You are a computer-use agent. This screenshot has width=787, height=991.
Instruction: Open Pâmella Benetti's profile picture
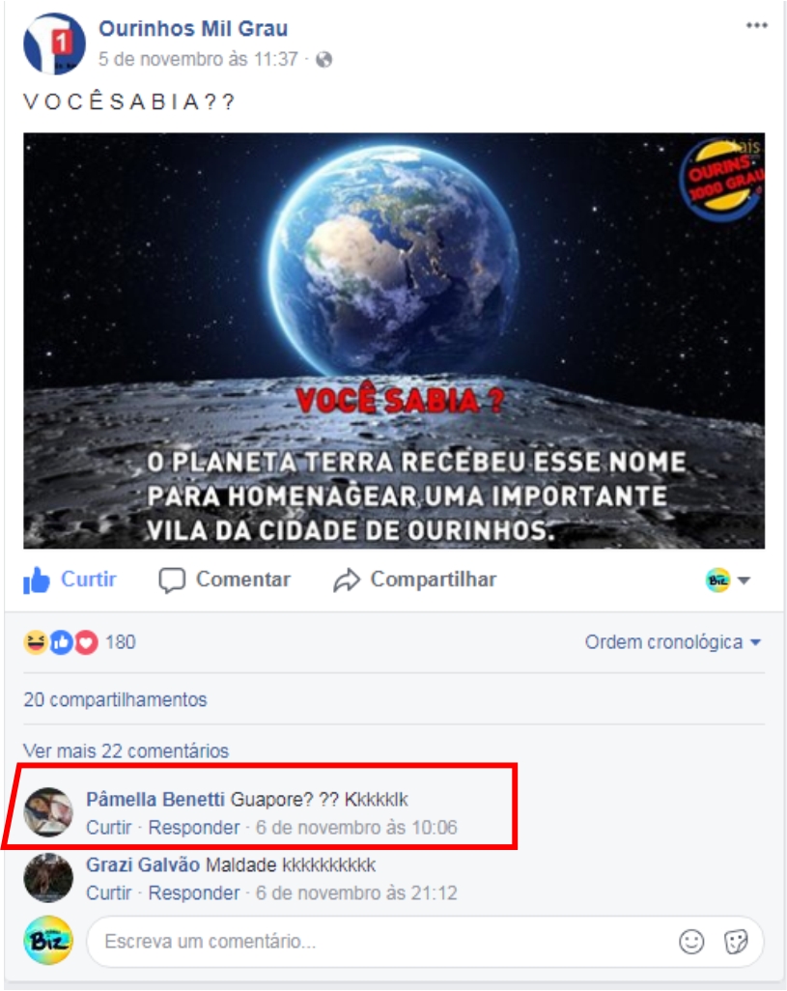pyautogui.click(x=48, y=812)
